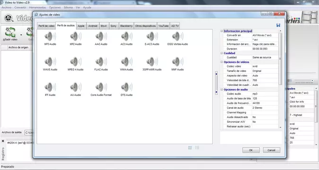The width and height of the screenshot is (319, 170).
Task: Collapse the Opciones de audio section
Action: click(222, 89)
